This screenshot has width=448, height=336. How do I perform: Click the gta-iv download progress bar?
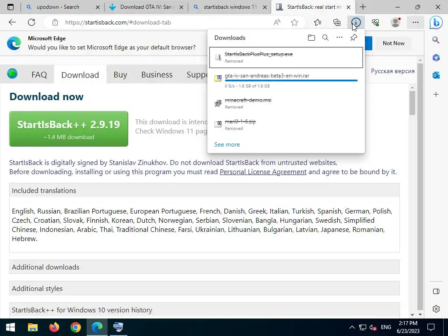click(291, 81)
